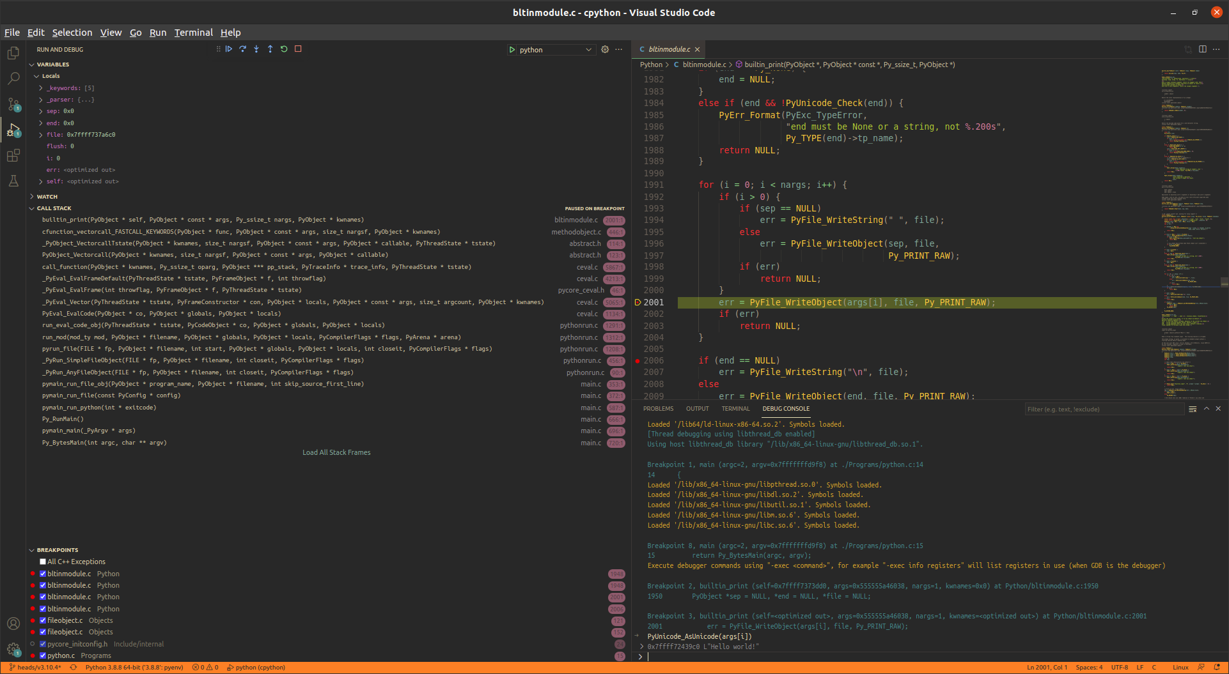Screen dimensions: 1229x674
Task: Close the bltinmodule.c editor tab
Action: [x=698, y=49]
